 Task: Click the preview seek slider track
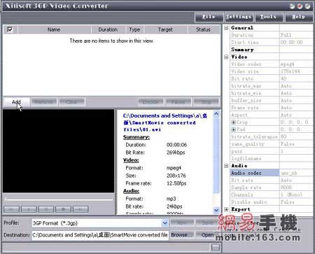tap(58, 199)
